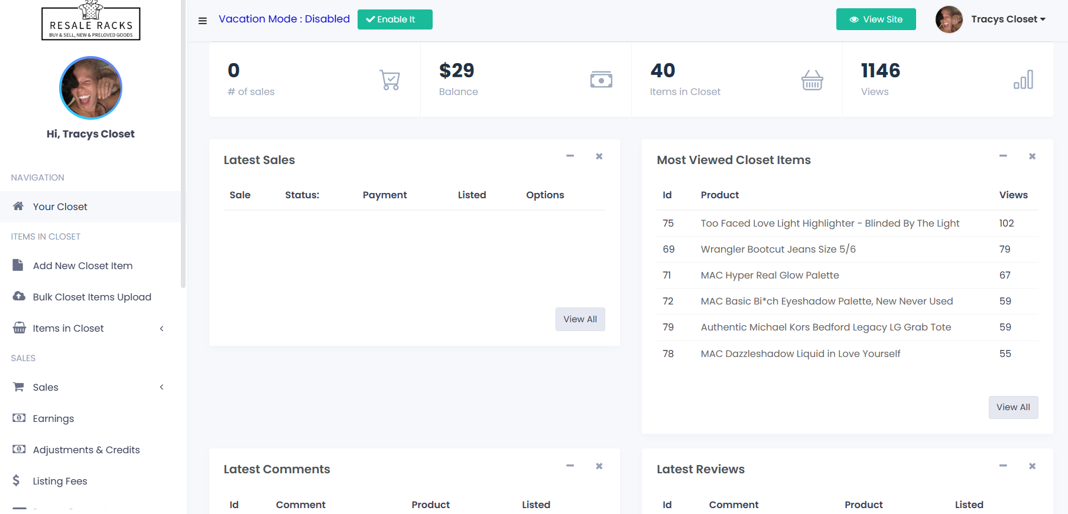Viewport: 1068px width, 514px height.
Task: Open Your Closet navigation item
Action: (x=90, y=207)
